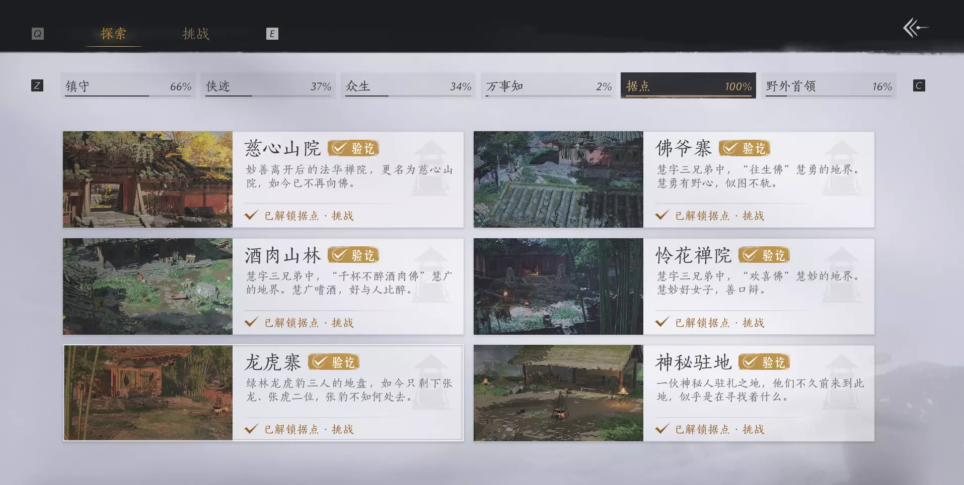Screen dimensions: 964x485
Task: Open the 慈心山院 thumbnail image
Action: pos(147,179)
